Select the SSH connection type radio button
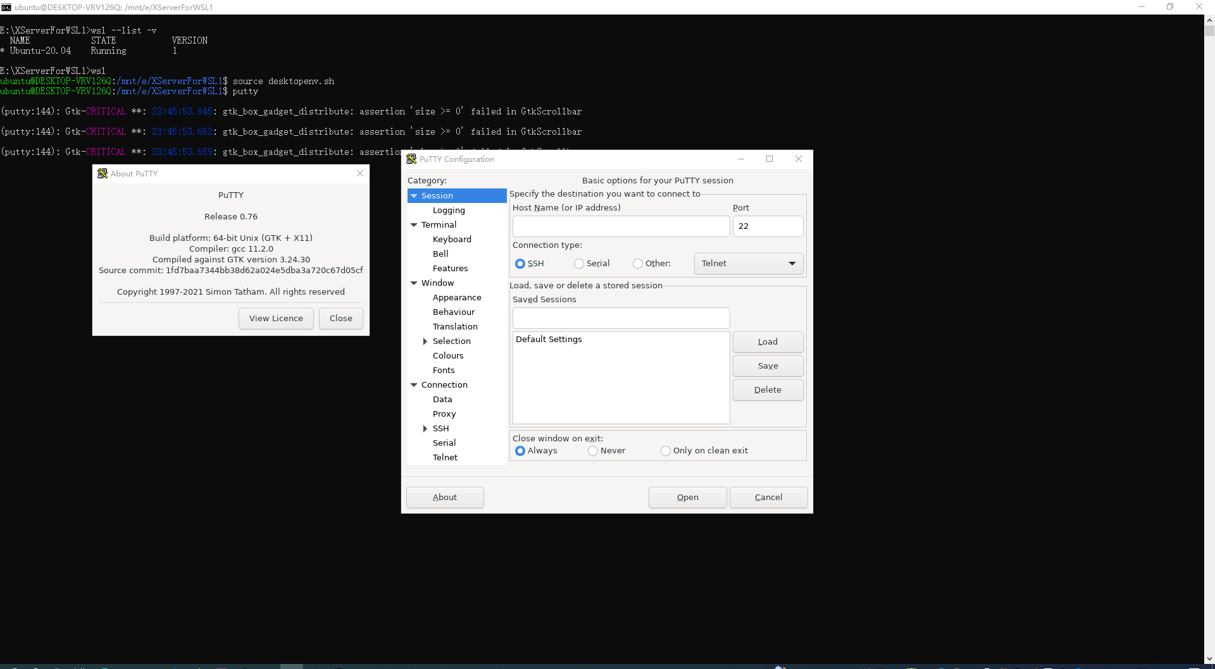Image resolution: width=1215 pixels, height=669 pixels. [x=520, y=264]
